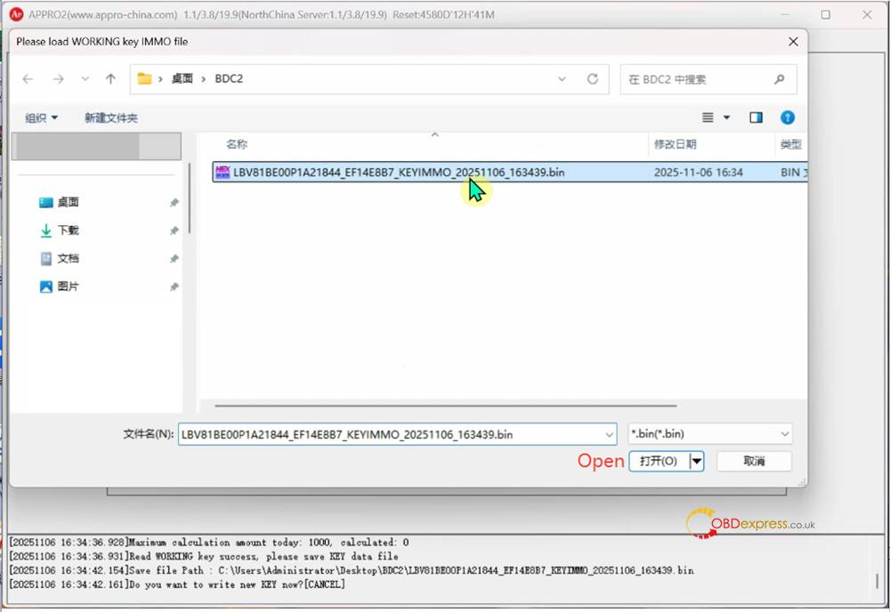890x612 pixels.
Task: Click the search magnifier icon
Action: click(x=780, y=79)
